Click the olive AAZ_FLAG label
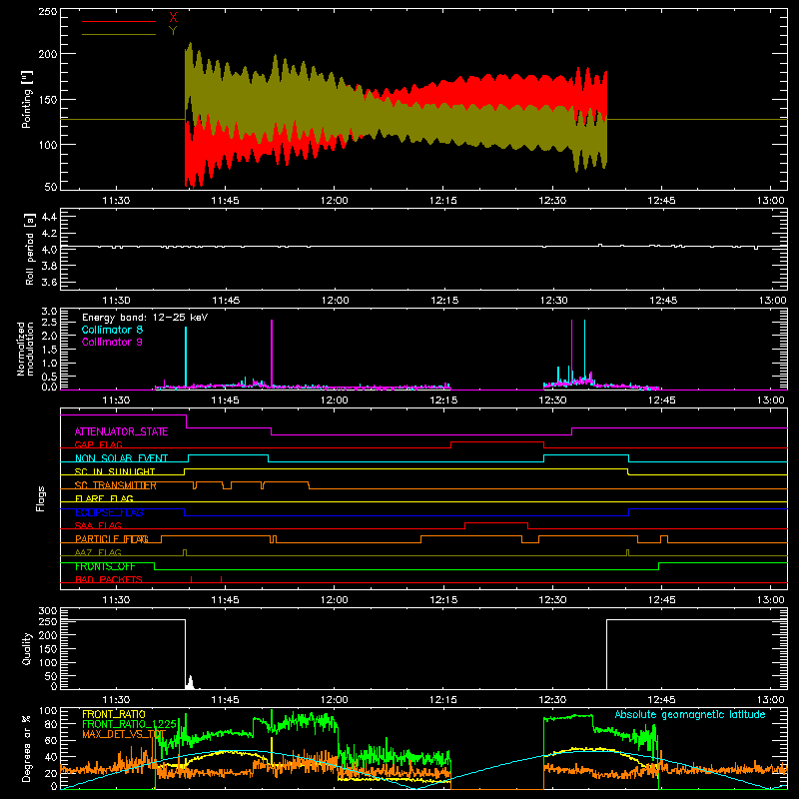The image size is (799, 799). coord(98,552)
